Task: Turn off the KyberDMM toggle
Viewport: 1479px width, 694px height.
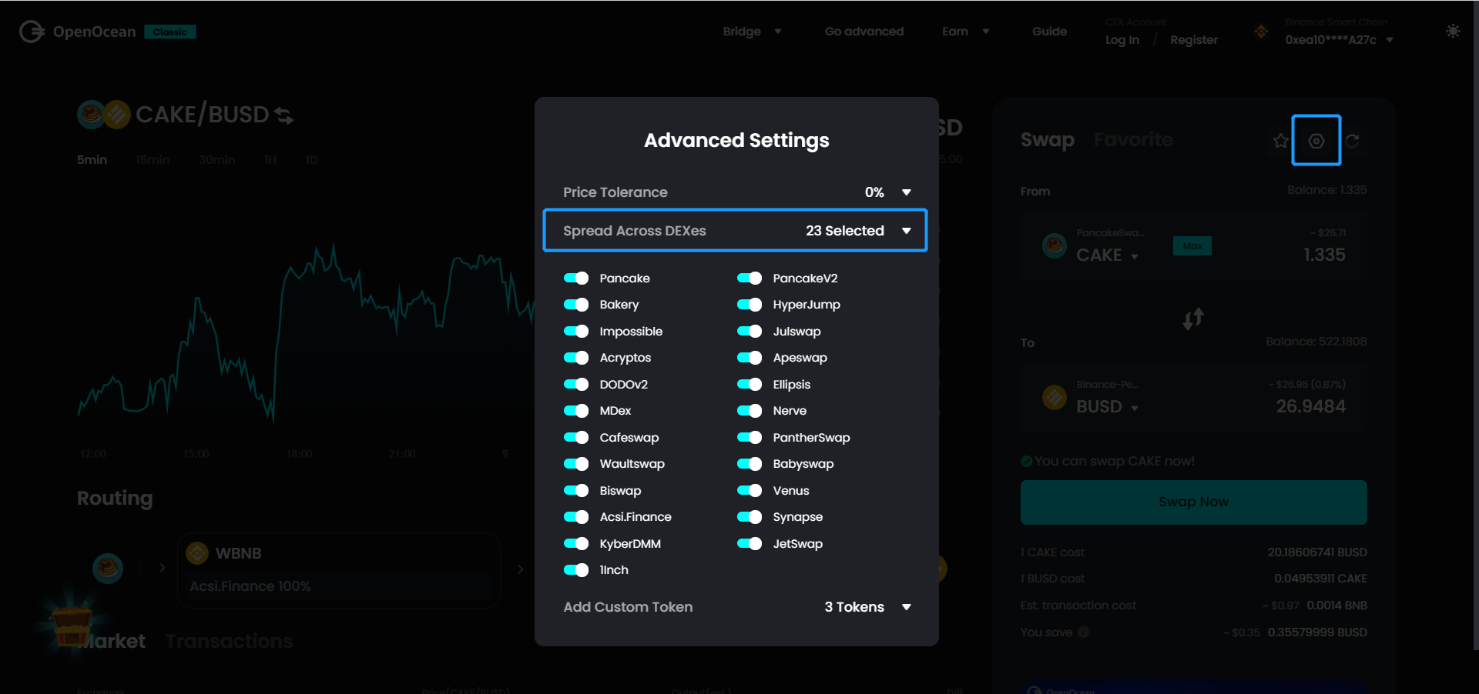Action: [x=576, y=544]
